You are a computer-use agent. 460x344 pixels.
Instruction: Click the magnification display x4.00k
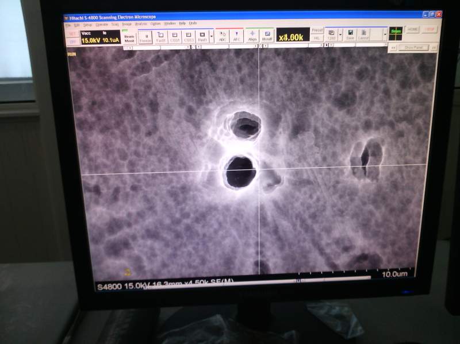point(293,36)
